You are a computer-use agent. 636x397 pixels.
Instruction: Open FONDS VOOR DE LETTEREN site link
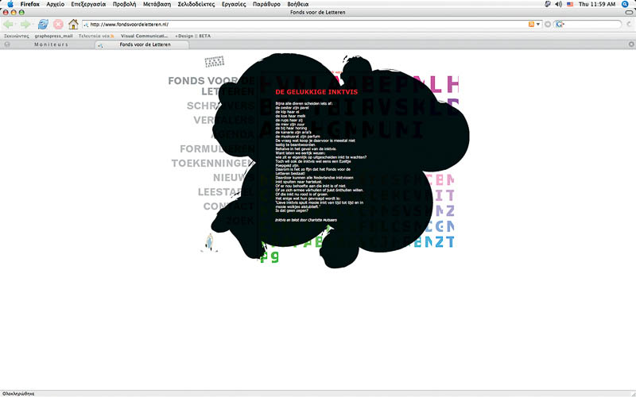(211, 86)
